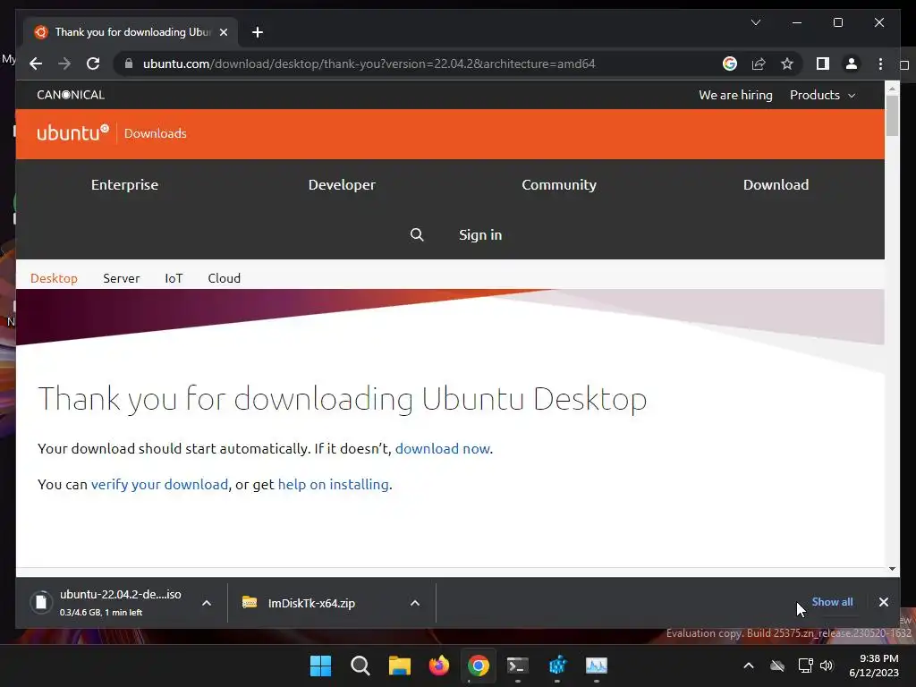Screen dimensions: 916x687
Task: Expand options for ImDiskTk-x64.zip
Action: [x=415, y=603]
